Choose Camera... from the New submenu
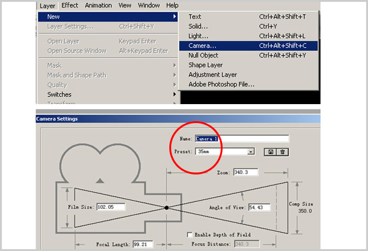 248,46
